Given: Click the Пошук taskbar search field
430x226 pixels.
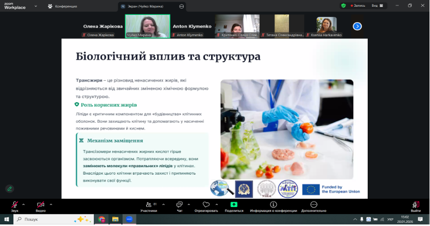Looking at the screenshot, I should (54, 219).
